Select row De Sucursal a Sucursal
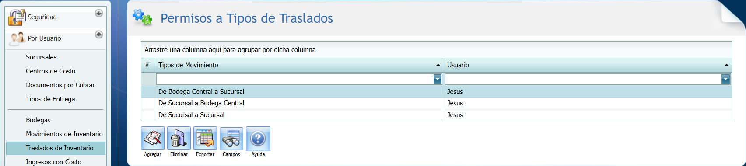Image resolution: width=746 pixels, height=166 pixels. pyautogui.click(x=436, y=115)
